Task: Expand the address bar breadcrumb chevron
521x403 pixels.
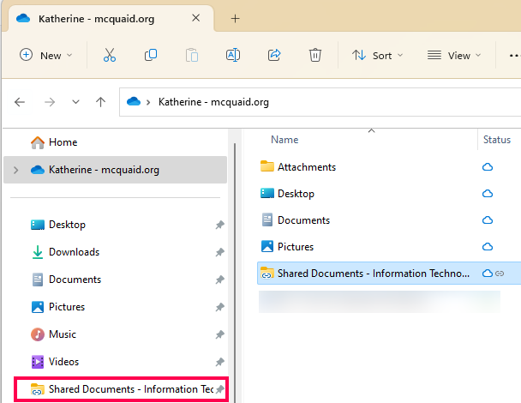Action: [x=148, y=102]
